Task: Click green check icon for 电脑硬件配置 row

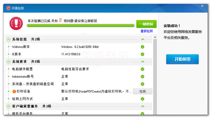Action: tap(143, 69)
